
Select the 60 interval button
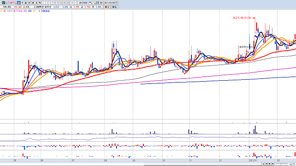coord(68,3)
